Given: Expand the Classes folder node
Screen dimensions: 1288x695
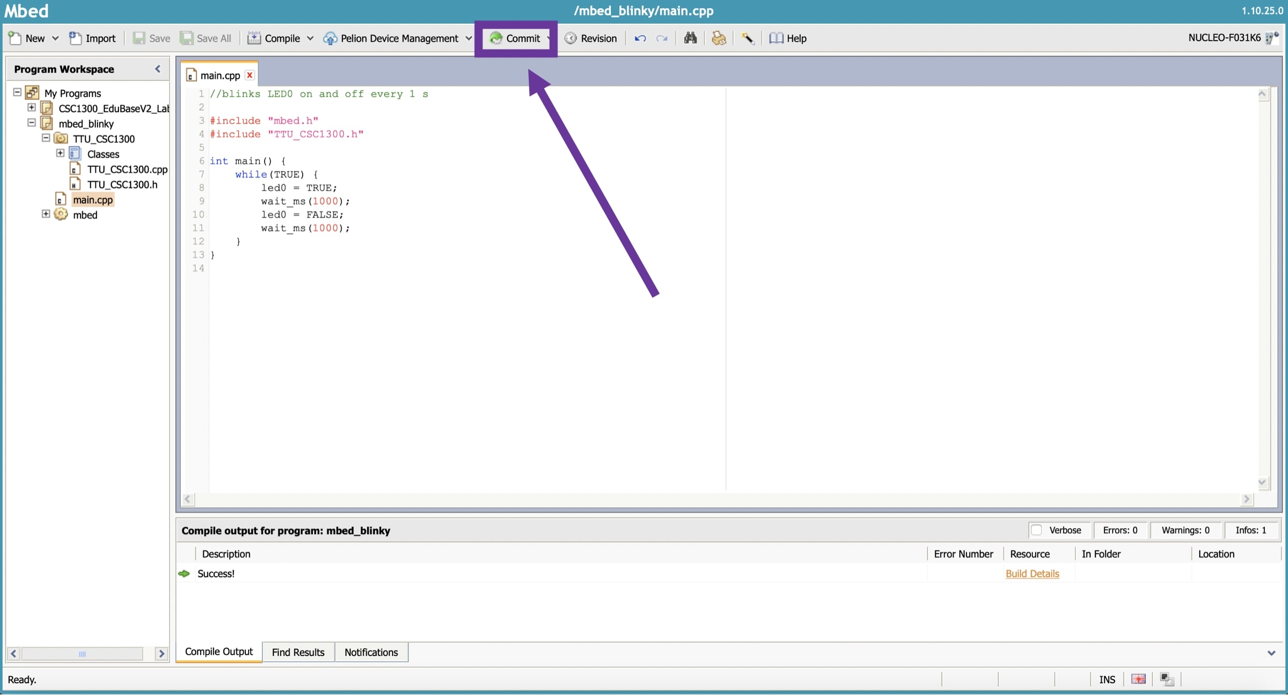Looking at the screenshot, I should 61,153.
